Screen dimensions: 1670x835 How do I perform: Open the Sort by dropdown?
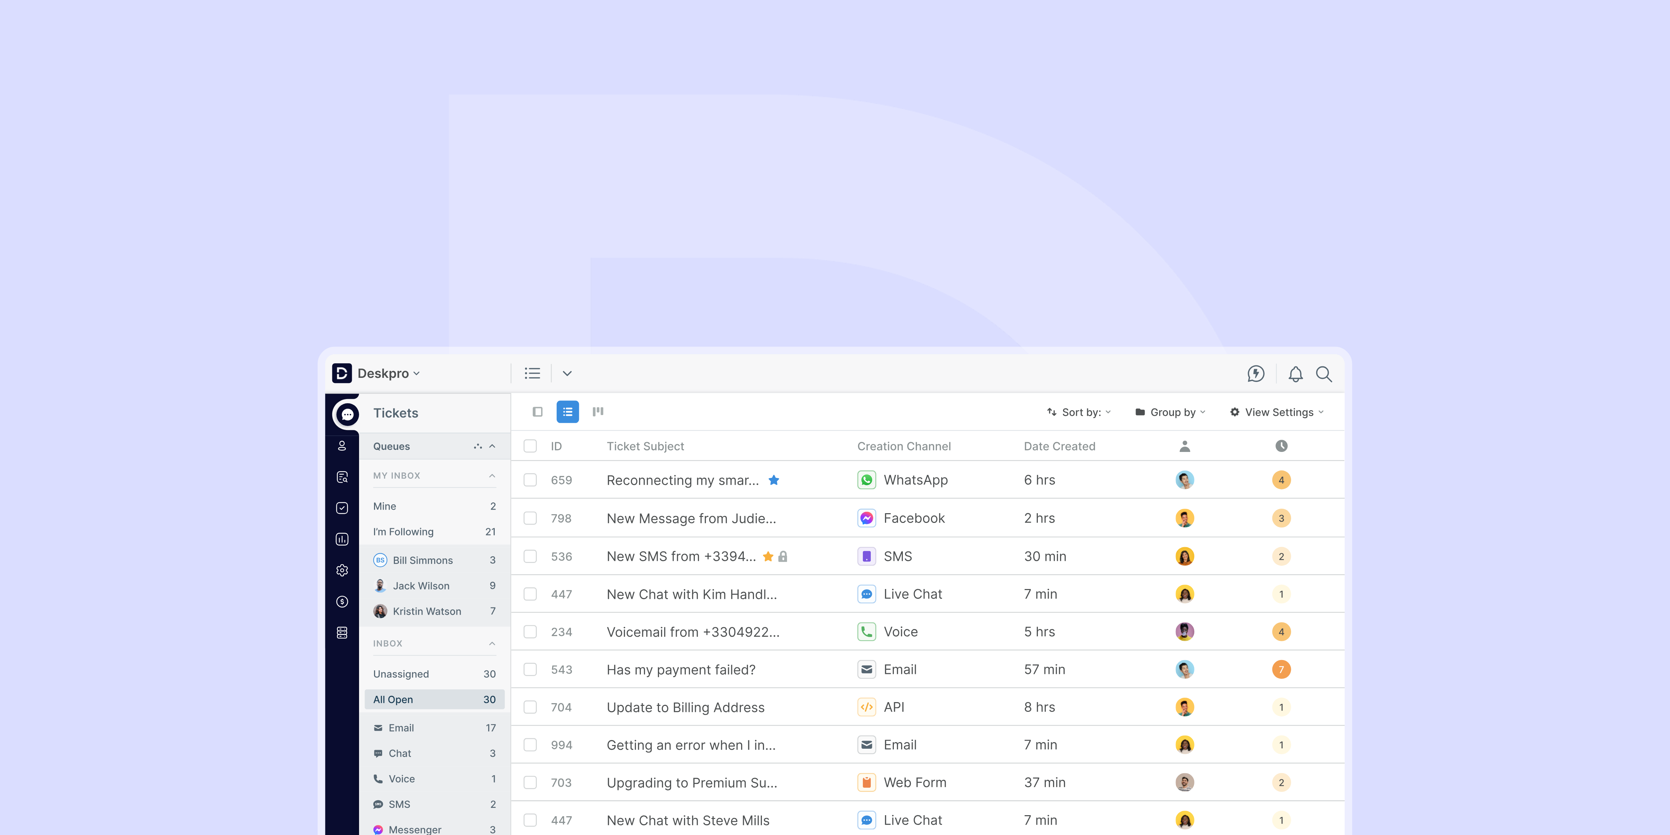1078,412
